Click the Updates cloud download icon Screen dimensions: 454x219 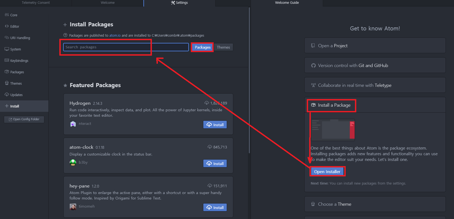[7, 94]
